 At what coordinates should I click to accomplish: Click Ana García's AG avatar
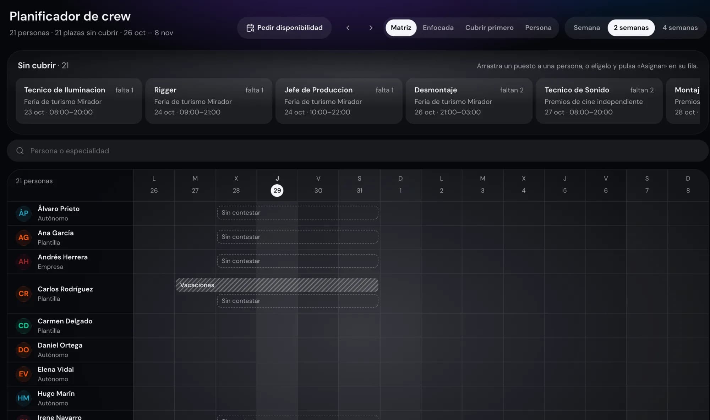[23, 238]
